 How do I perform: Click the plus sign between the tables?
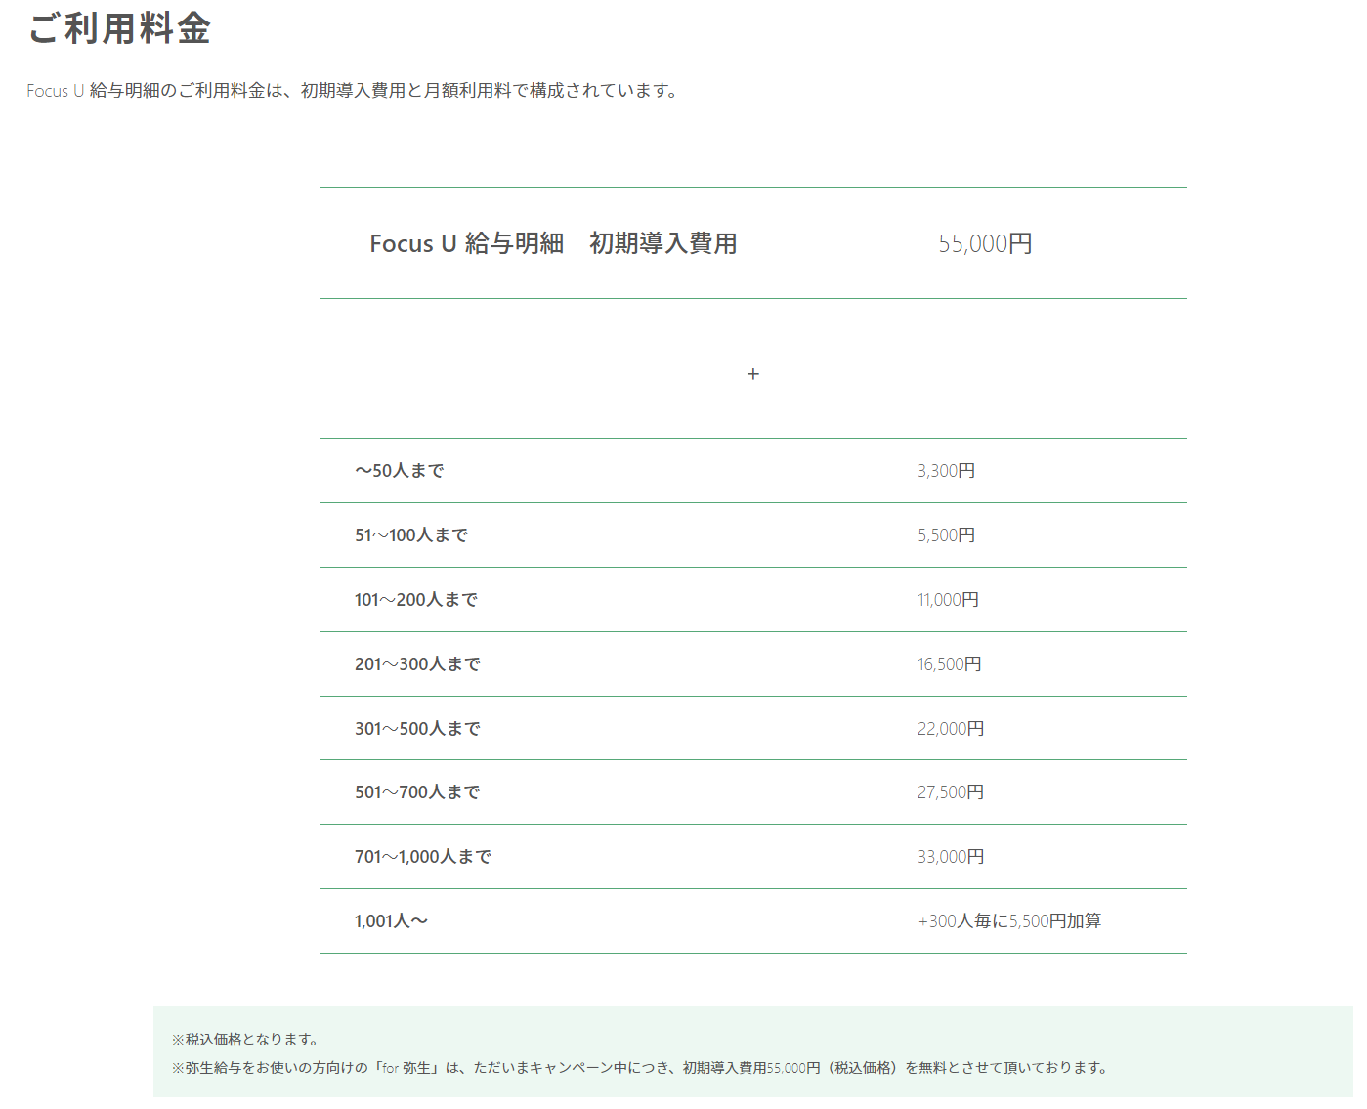[x=752, y=374]
